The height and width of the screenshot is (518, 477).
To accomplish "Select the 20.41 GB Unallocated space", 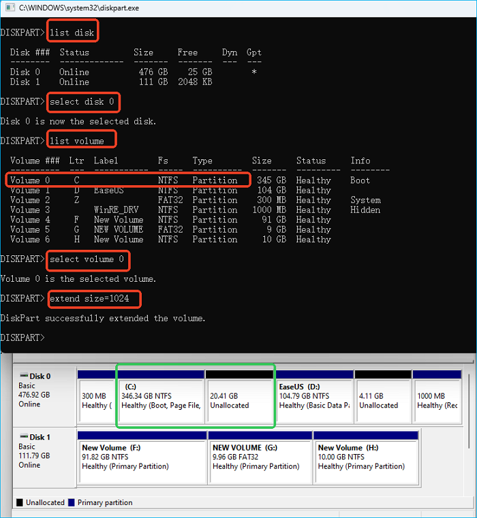I will point(239,400).
